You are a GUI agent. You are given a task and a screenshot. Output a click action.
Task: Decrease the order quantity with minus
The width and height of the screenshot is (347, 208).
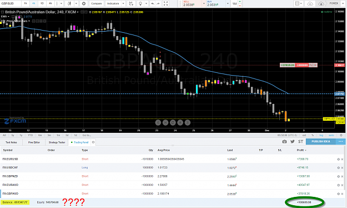point(240,6)
